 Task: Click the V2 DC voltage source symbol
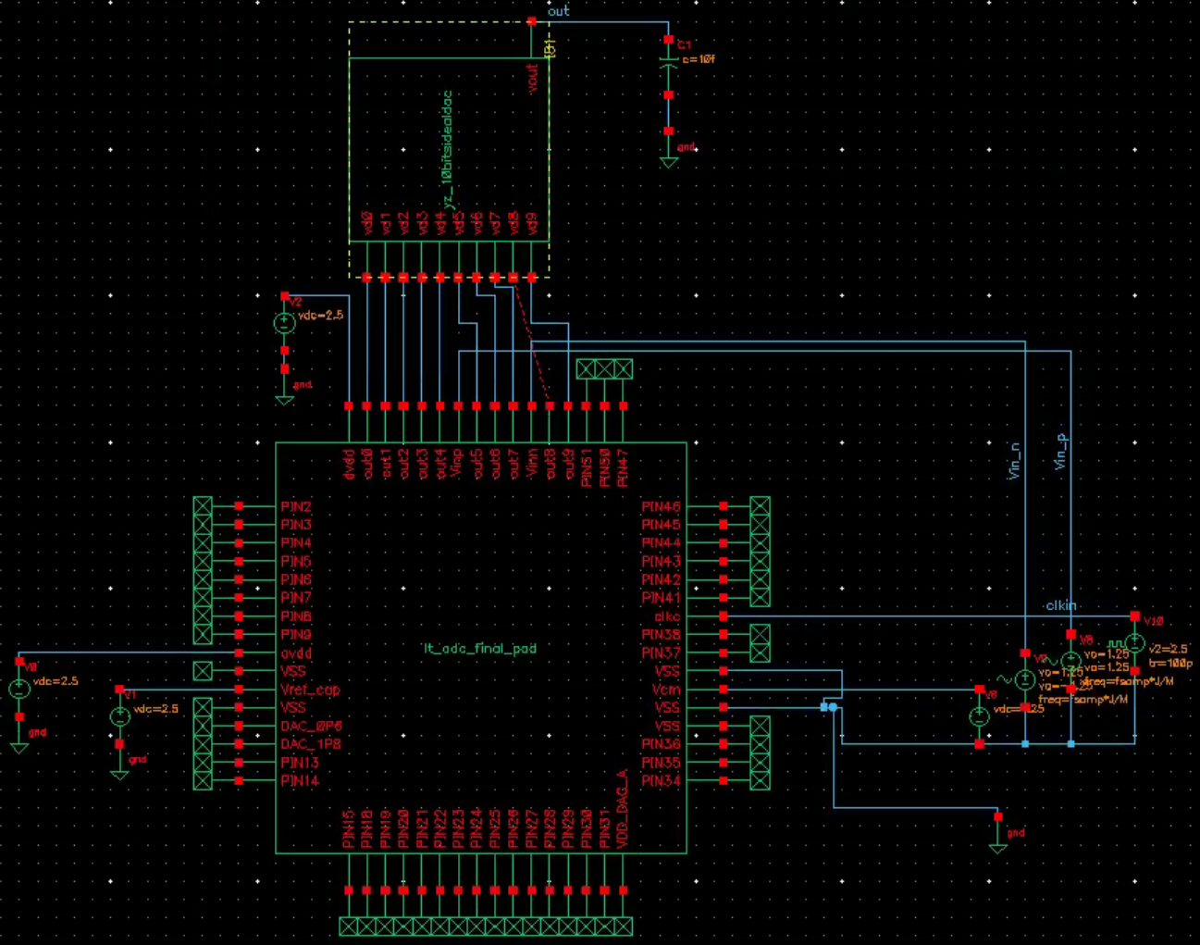point(284,323)
